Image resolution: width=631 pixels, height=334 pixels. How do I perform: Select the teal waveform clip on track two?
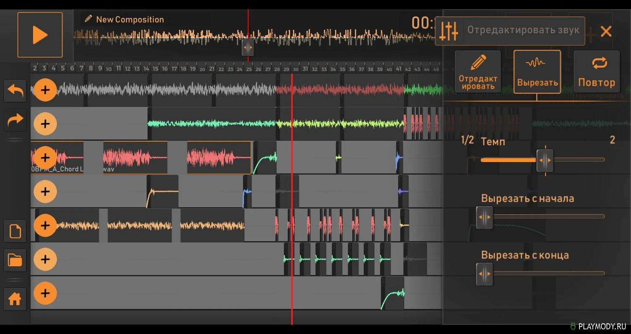[212, 124]
